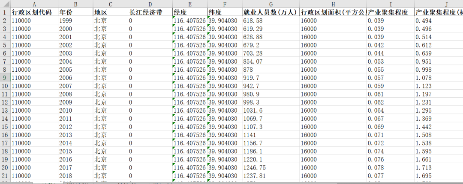The height and width of the screenshot is (184, 463).
Task: Click the year cell '2004'
Action: [x=75, y=61]
